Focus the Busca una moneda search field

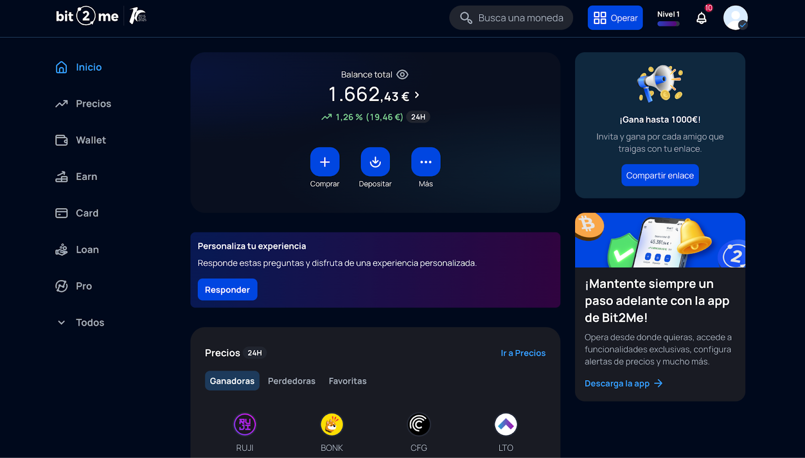(x=511, y=18)
